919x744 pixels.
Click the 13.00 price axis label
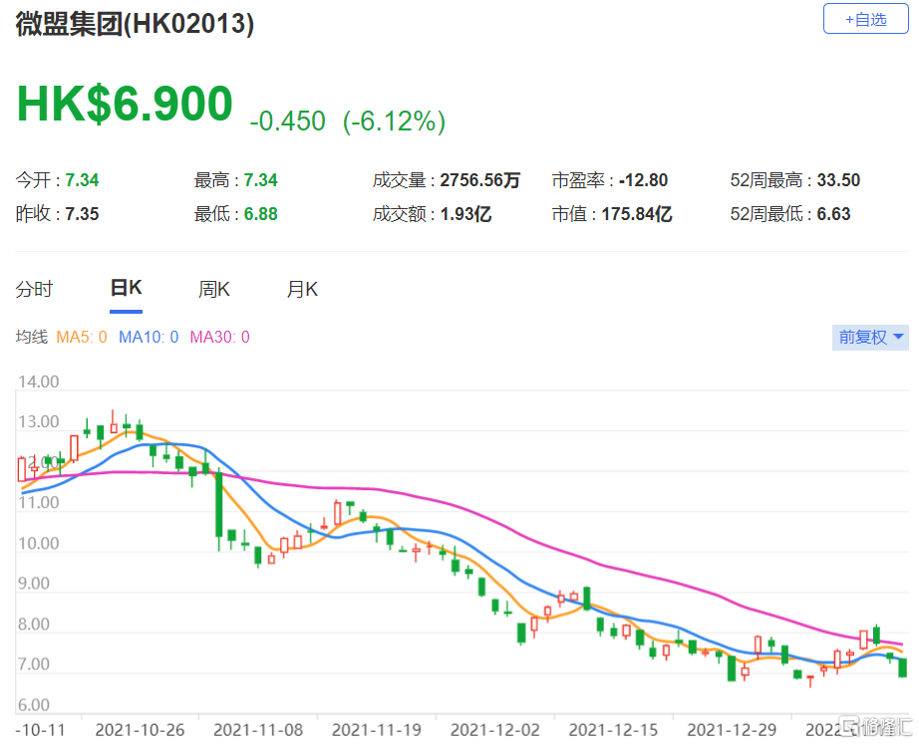point(39,421)
